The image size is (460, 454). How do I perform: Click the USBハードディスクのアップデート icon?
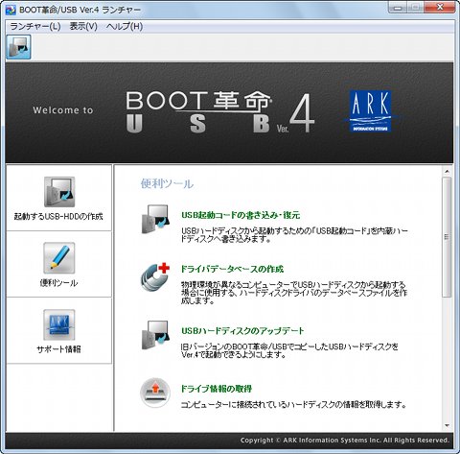(155, 335)
